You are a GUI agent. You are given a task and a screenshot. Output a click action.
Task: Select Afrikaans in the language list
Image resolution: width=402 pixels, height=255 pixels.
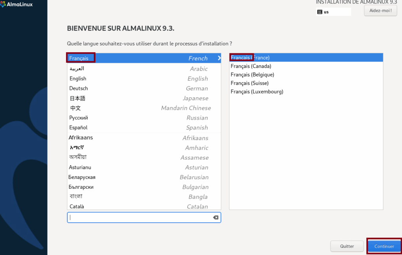click(118, 138)
